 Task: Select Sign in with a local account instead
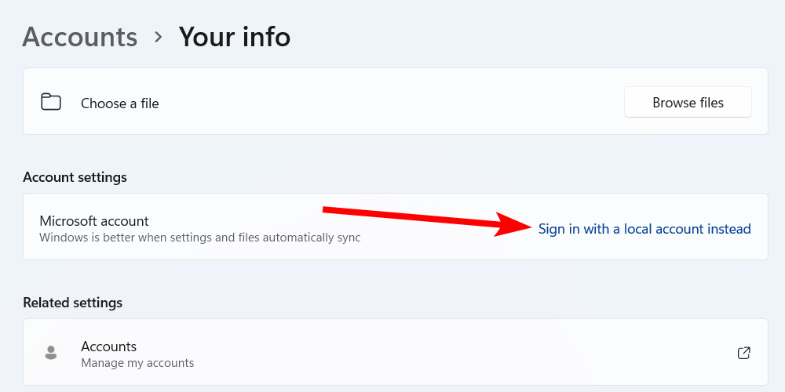(644, 229)
